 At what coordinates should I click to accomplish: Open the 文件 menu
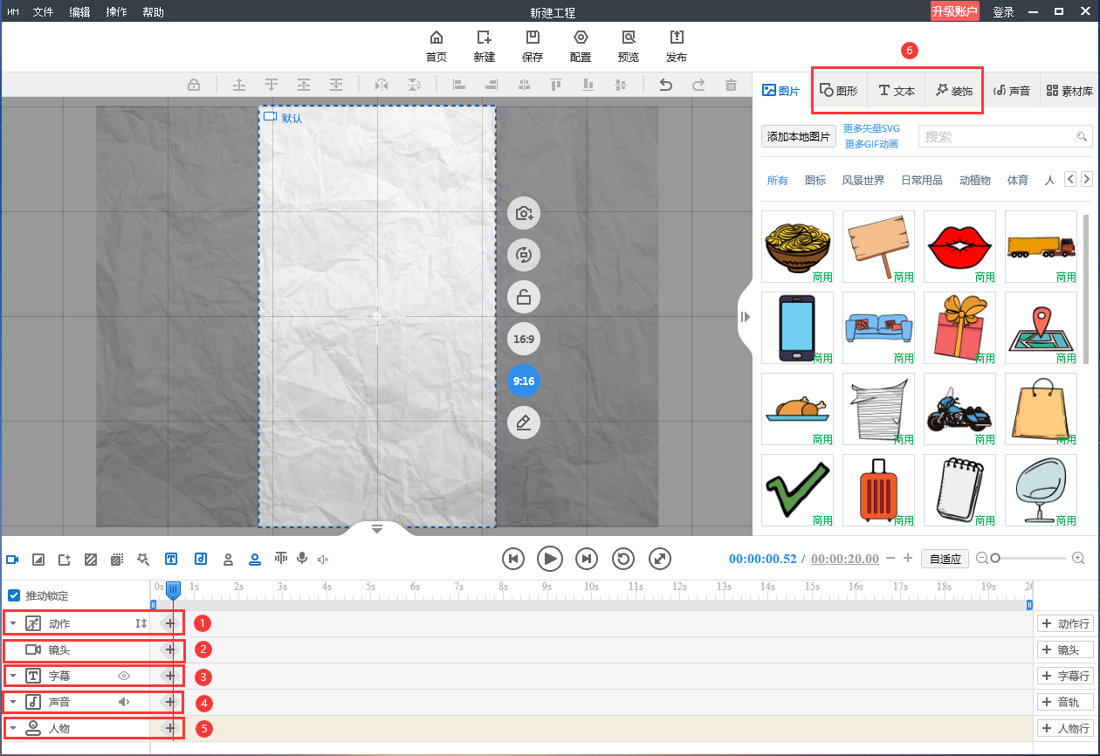[43, 12]
